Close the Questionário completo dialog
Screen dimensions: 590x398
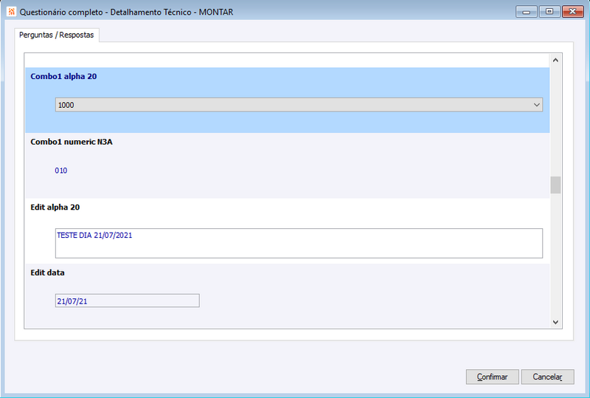point(573,12)
